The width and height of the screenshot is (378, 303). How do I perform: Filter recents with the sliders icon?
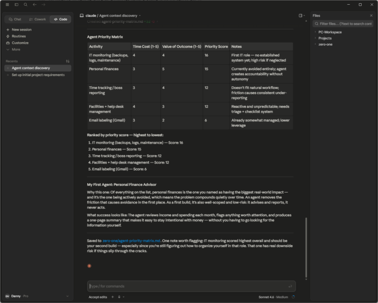(68, 62)
